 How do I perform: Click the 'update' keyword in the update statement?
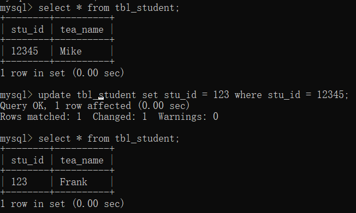[x=55, y=95]
